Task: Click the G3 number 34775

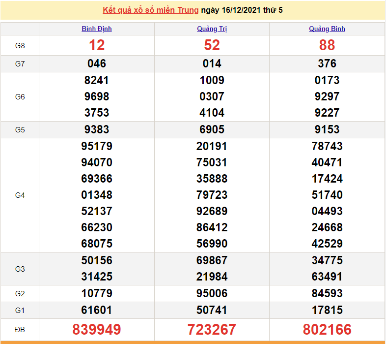Action: (327, 260)
